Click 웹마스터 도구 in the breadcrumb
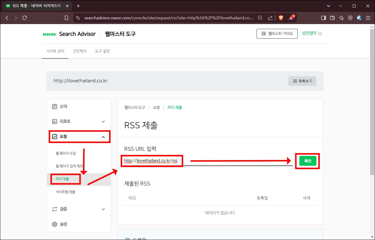375x240 pixels. coord(135,107)
